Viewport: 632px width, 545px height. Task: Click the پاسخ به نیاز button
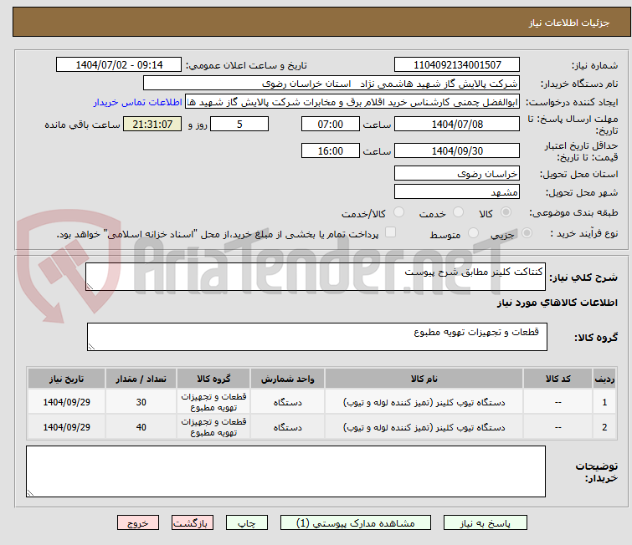tap(486, 523)
